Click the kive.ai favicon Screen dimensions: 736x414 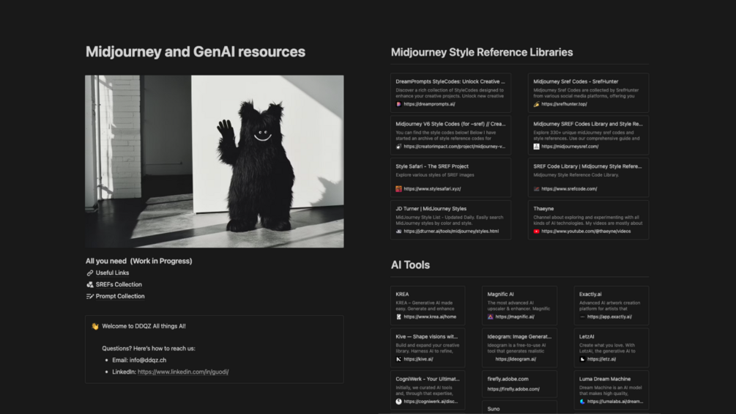(398, 359)
